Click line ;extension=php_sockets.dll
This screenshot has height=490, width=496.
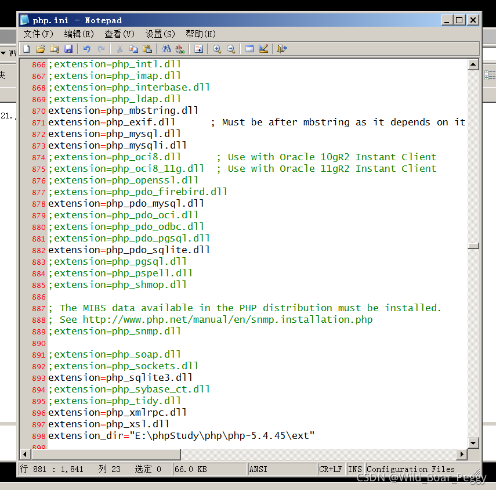click(123, 366)
